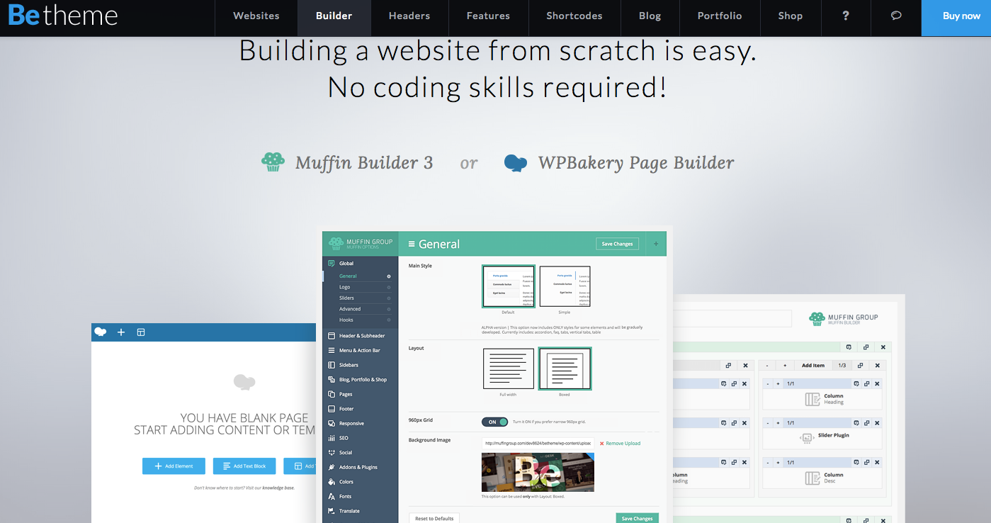Expand the Advanced section under Global
The height and width of the screenshot is (523, 991).
[350, 309]
